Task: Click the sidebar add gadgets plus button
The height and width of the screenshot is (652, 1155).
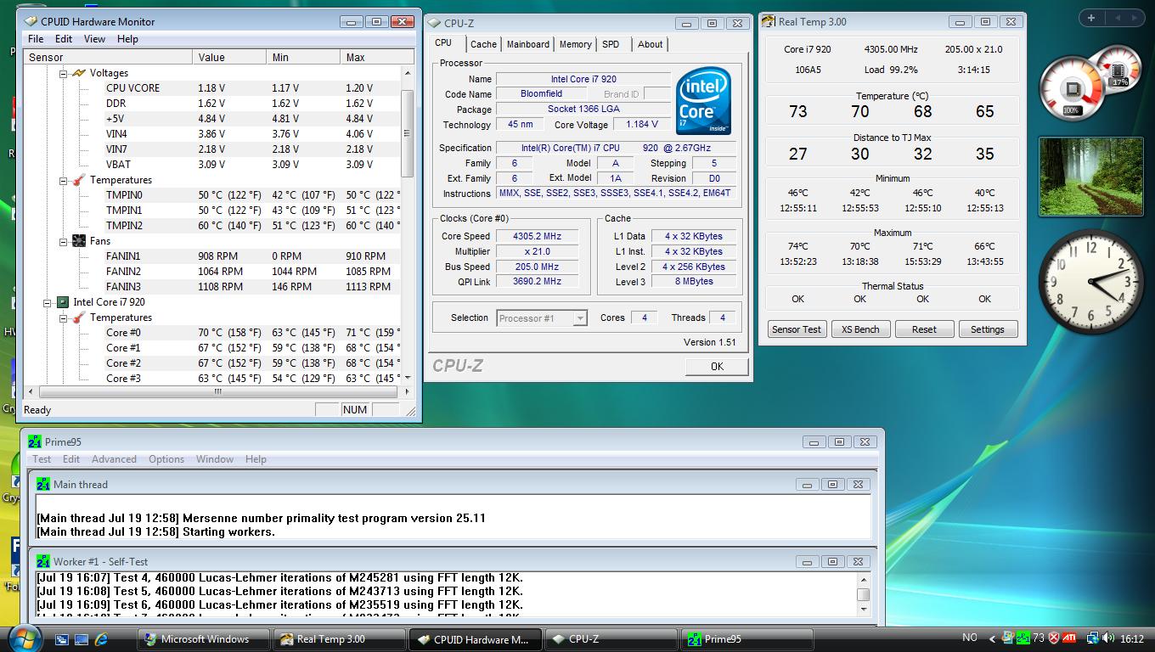Action: (1090, 17)
